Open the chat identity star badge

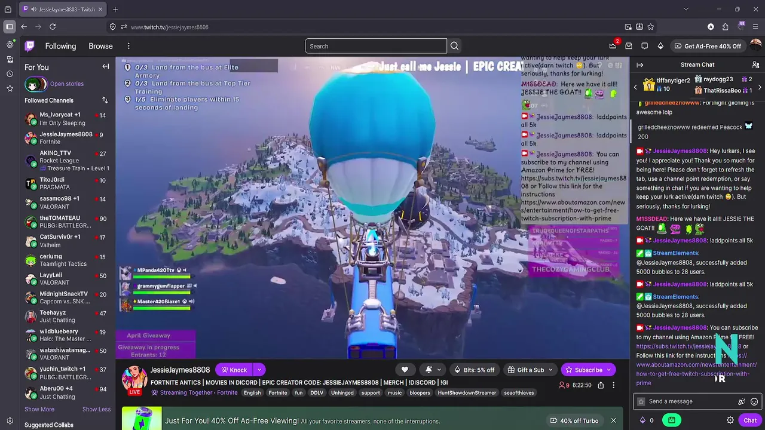tap(641, 402)
